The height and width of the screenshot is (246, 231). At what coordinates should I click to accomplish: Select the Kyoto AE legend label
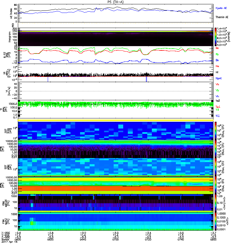tap(221, 8)
